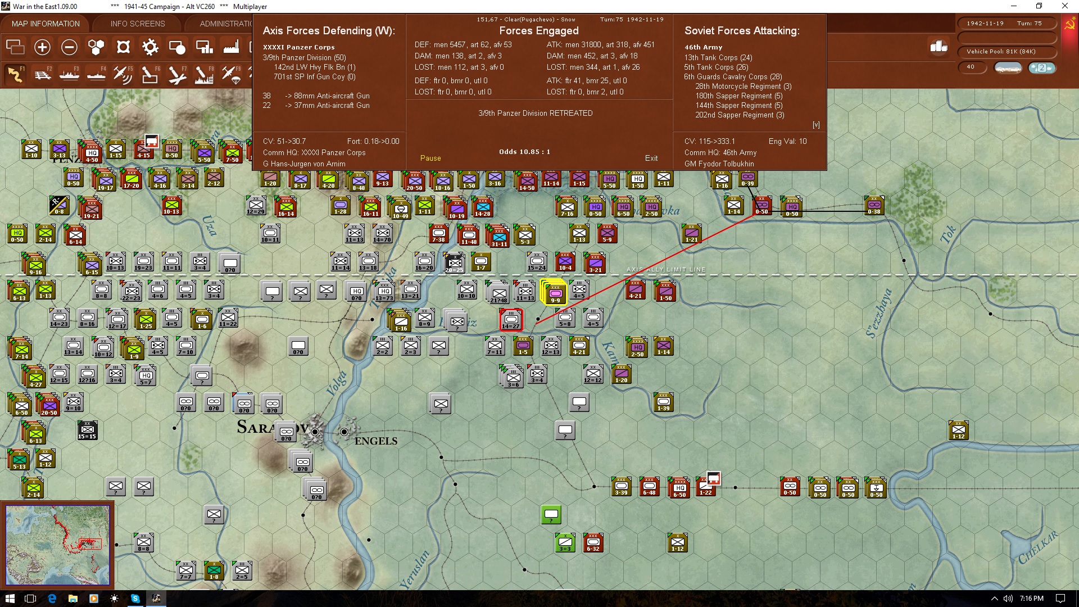1079x607 pixels.
Task: Select the red-outlined 14=27 unit counter
Action: (511, 320)
